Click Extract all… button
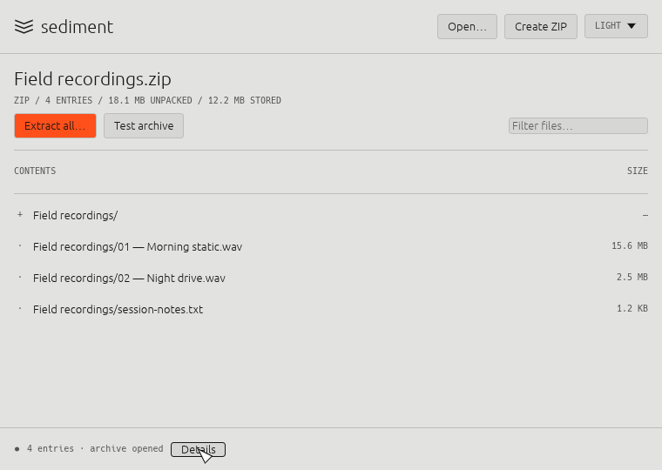 [x=55, y=125]
